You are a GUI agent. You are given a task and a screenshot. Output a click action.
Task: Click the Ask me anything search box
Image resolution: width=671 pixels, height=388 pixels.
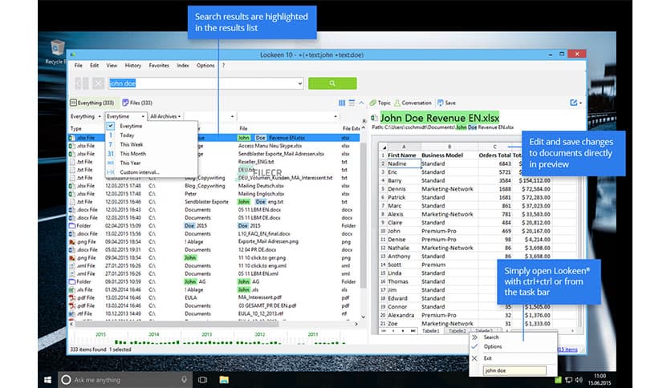coord(124,379)
